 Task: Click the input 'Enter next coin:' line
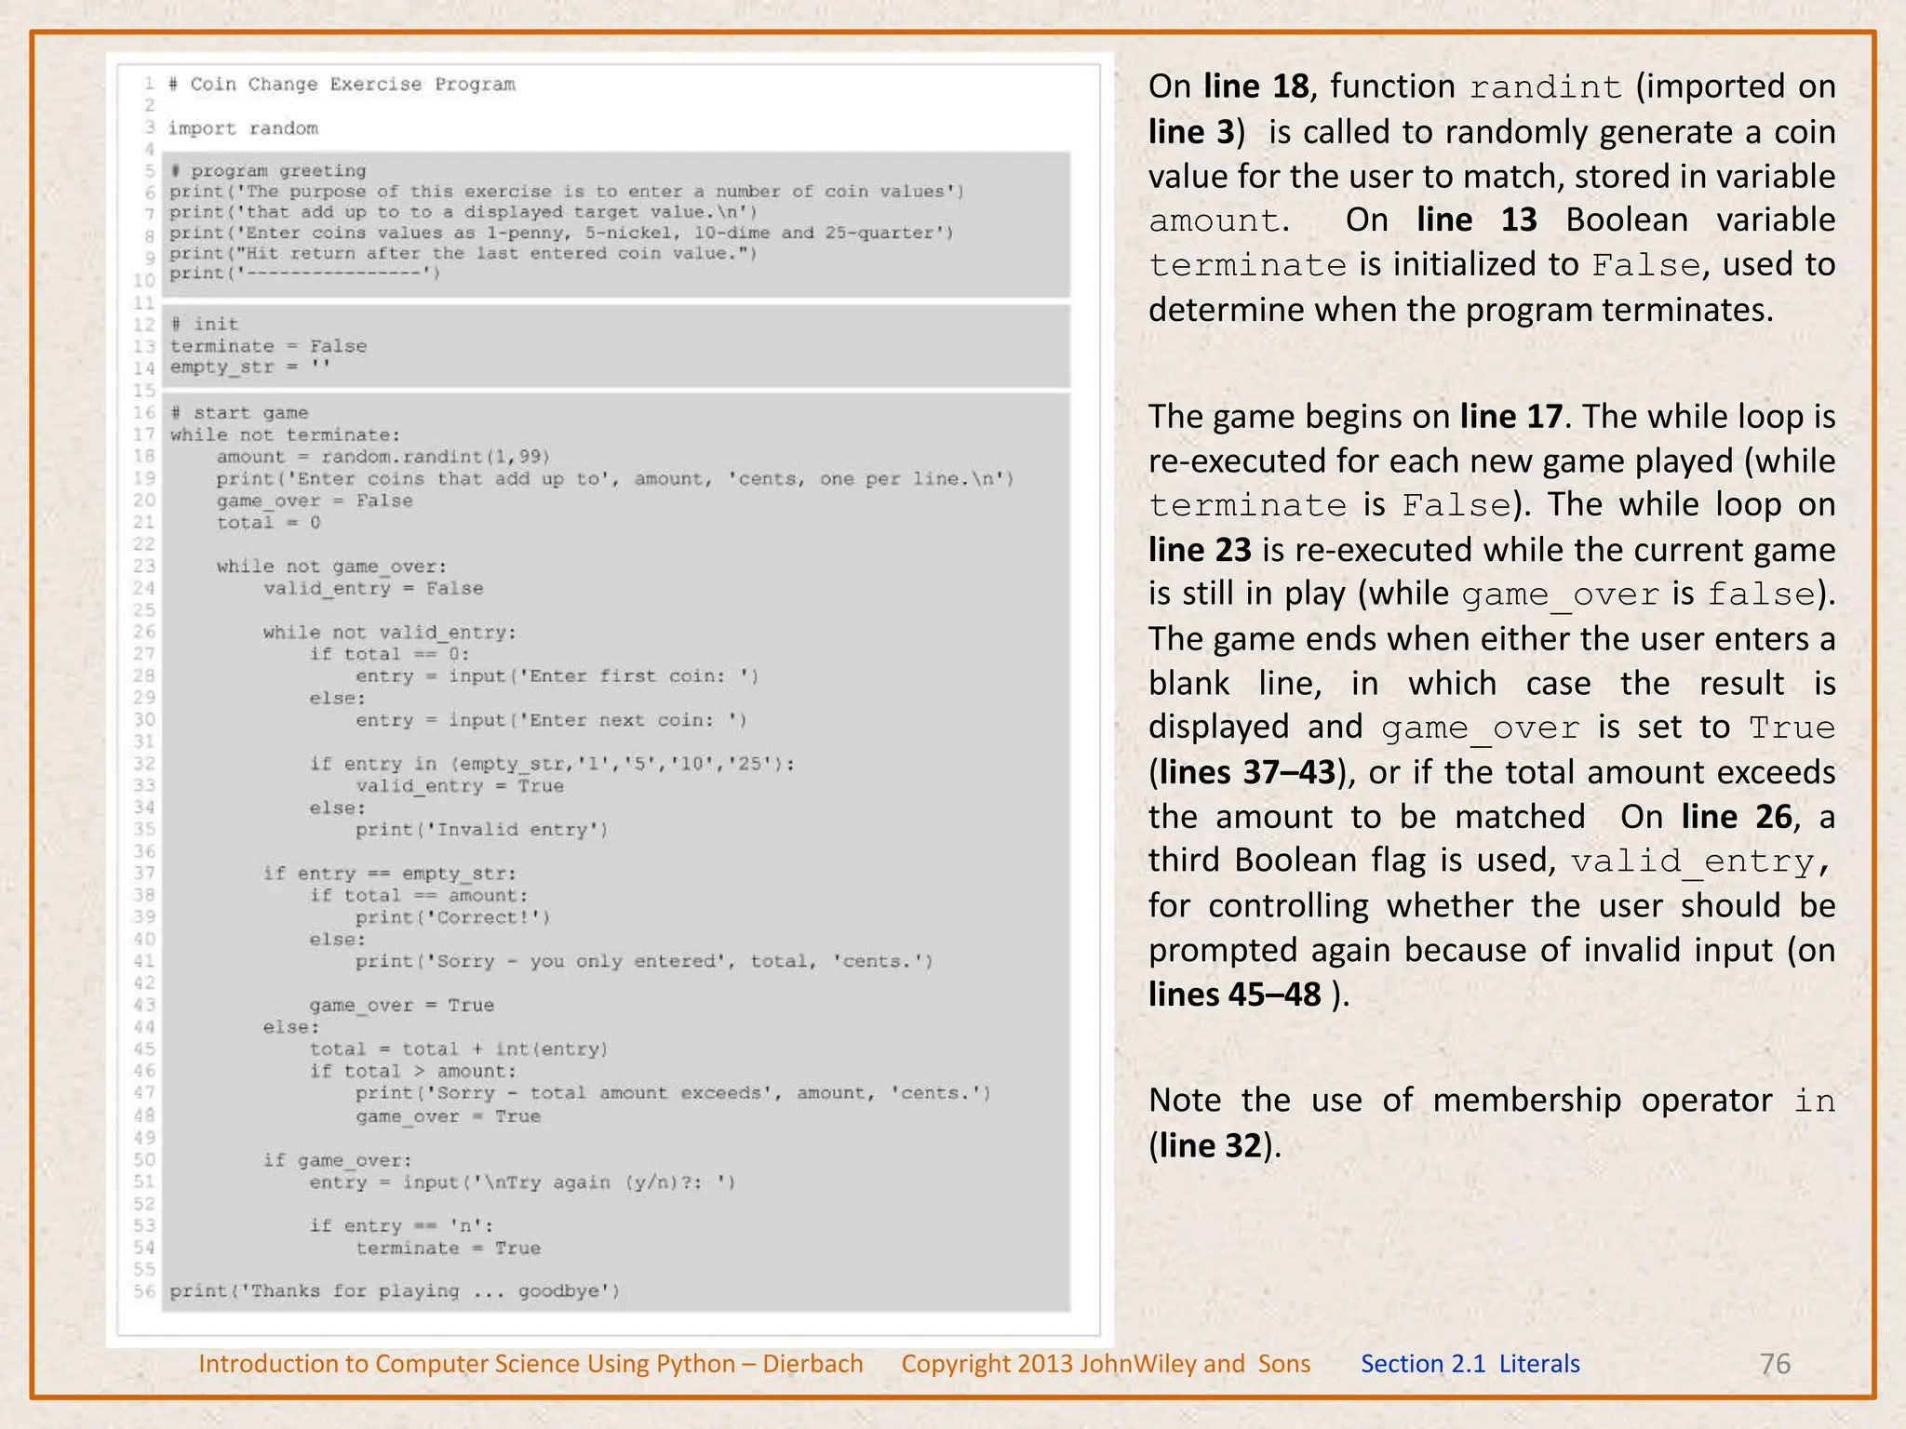552,720
